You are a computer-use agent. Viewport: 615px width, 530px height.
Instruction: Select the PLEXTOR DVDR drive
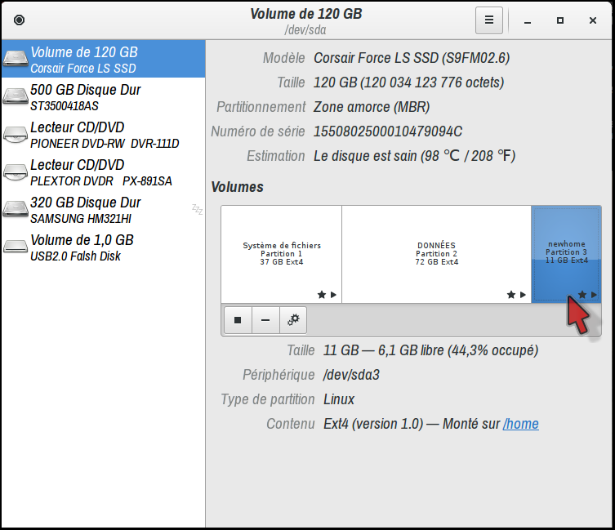pos(103,172)
